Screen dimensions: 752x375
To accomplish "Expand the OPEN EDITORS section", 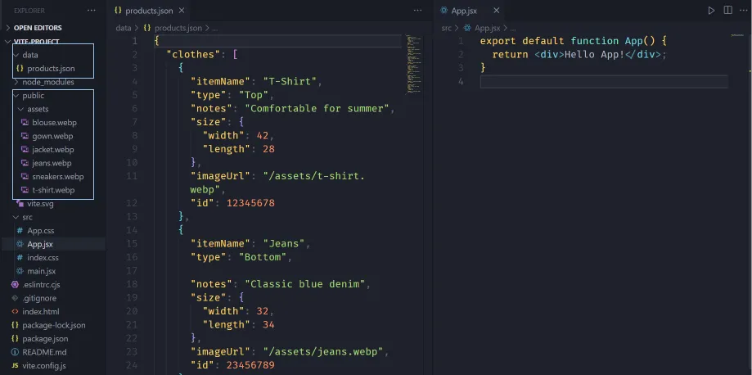I will tap(37, 27).
